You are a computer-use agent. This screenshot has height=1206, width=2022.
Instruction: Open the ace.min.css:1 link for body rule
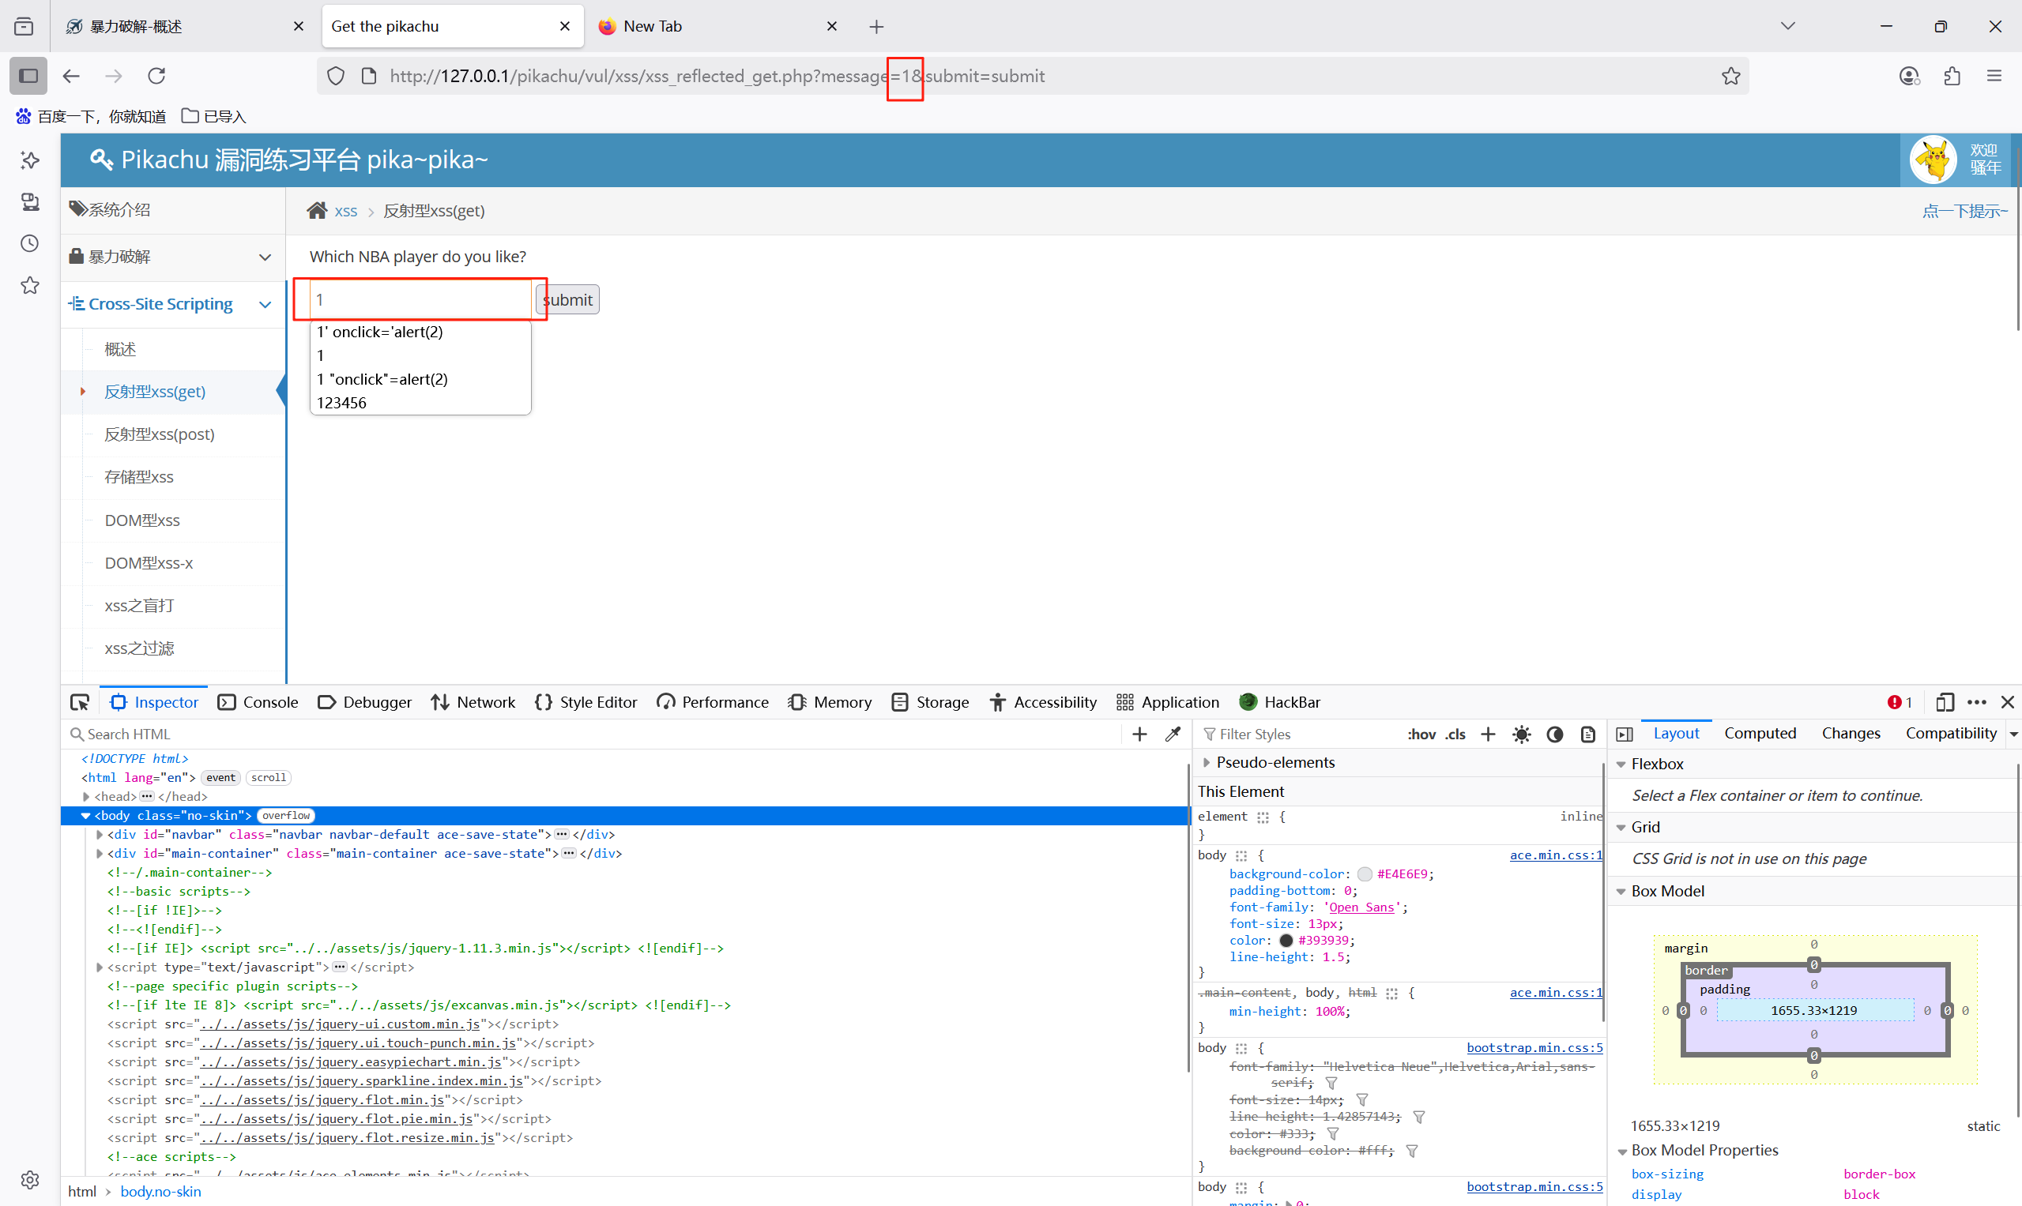[1555, 855]
